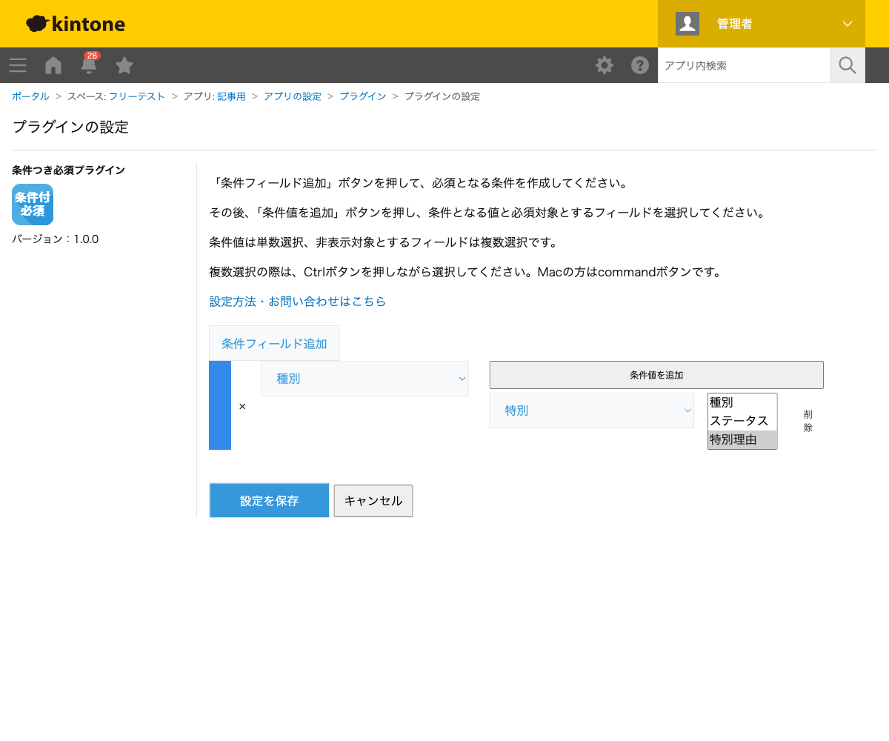Select 種別 in the field listbox
This screenshot has width=889, height=741.
pos(742,402)
